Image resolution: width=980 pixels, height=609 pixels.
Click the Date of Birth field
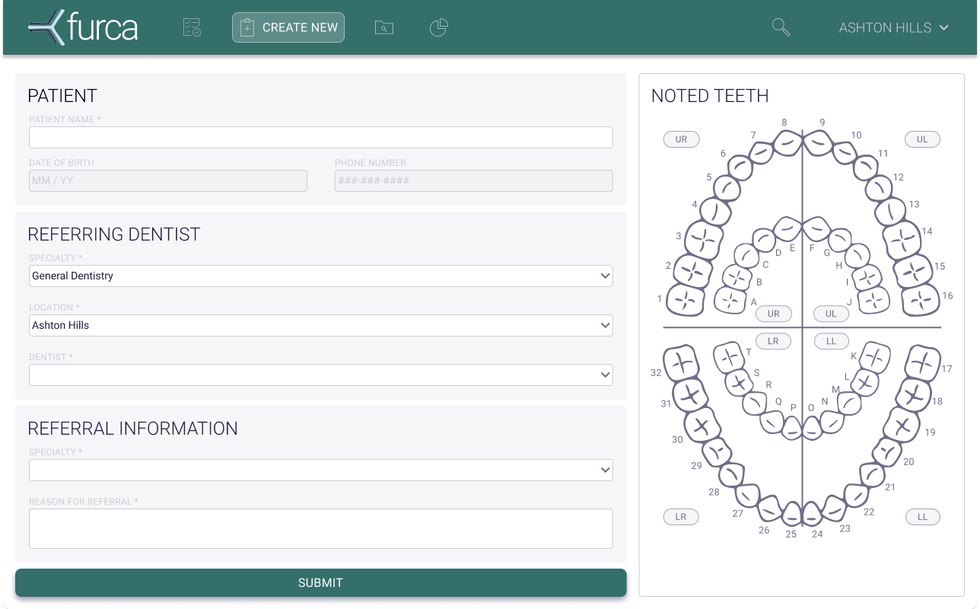click(167, 180)
